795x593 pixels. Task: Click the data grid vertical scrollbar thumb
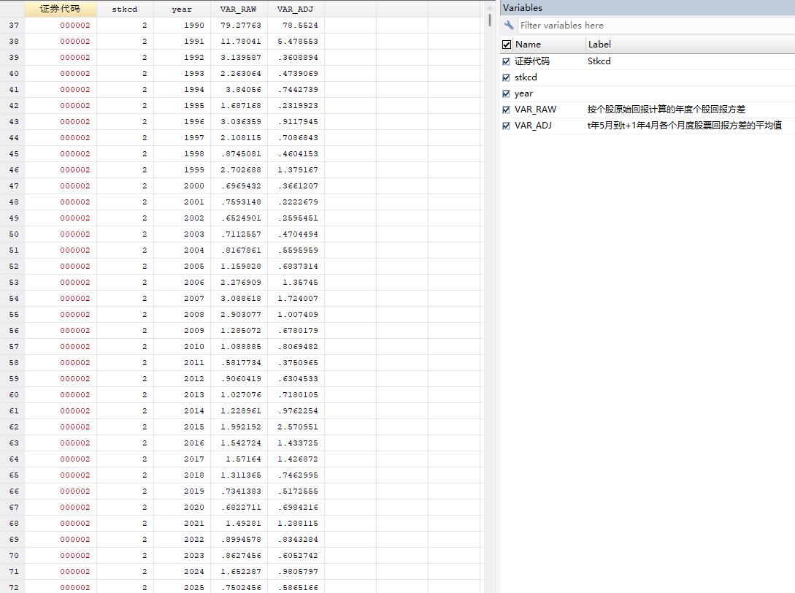pyautogui.click(x=490, y=20)
